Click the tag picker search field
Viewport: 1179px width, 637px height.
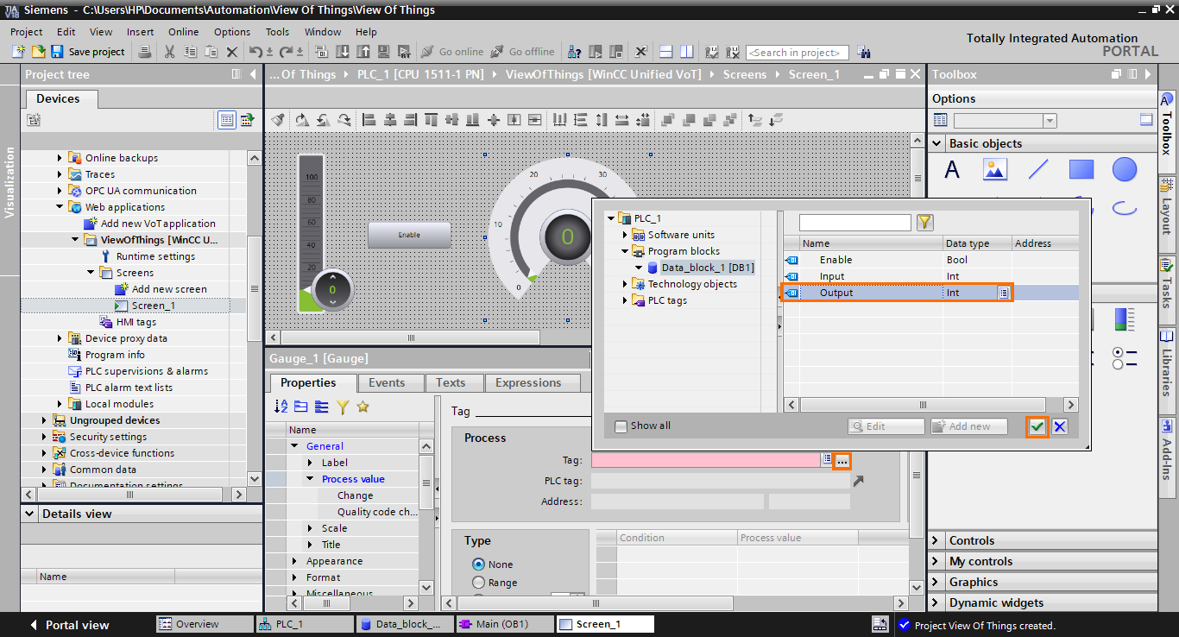854,223
